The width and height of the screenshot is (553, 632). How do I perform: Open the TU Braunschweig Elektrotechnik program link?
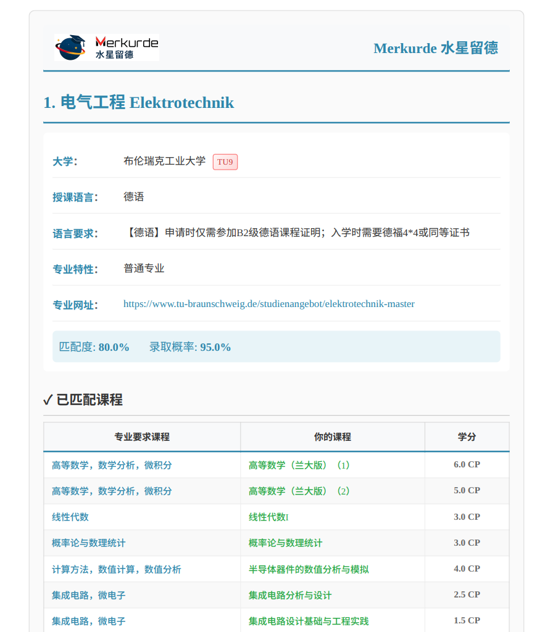tap(268, 303)
